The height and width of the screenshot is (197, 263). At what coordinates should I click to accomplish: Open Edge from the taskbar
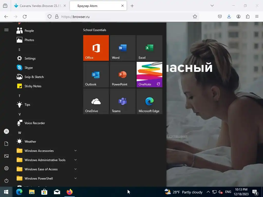coord(19,192)
